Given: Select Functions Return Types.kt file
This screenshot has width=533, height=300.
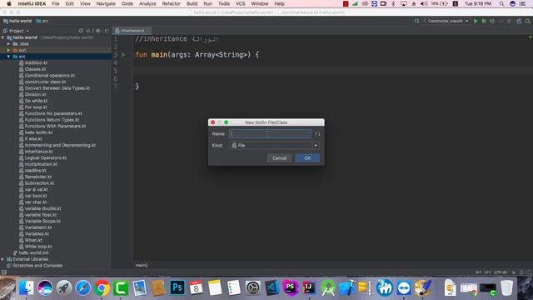Looking at the screenshot, I should tap(52, 120).
